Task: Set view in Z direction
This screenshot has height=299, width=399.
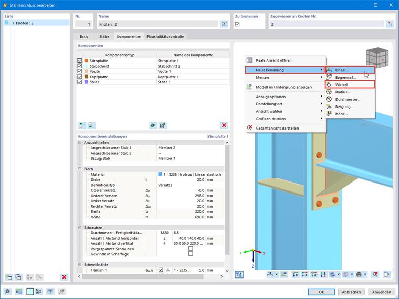Action: click(x=314, y=274)
